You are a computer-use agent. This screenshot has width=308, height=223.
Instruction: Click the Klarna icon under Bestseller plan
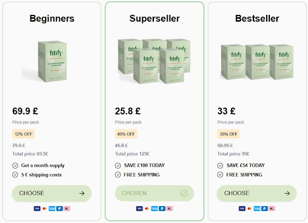(x=272, y=209)
